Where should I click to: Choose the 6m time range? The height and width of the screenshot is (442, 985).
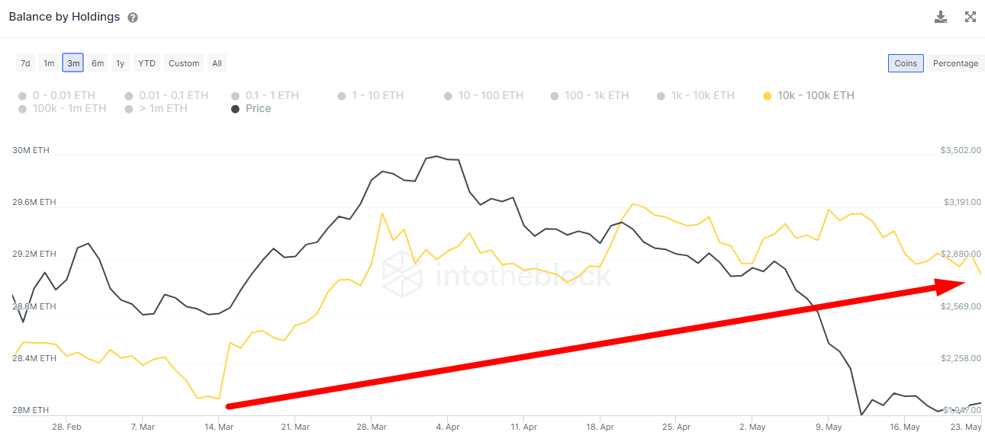pos(98,63)
